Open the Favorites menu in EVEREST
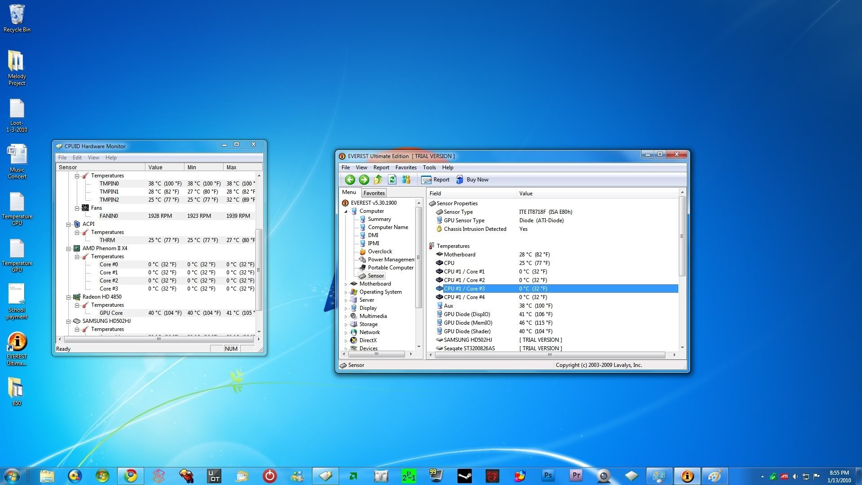The height and width of the screenshot is (485, 862). click(406, 168)
